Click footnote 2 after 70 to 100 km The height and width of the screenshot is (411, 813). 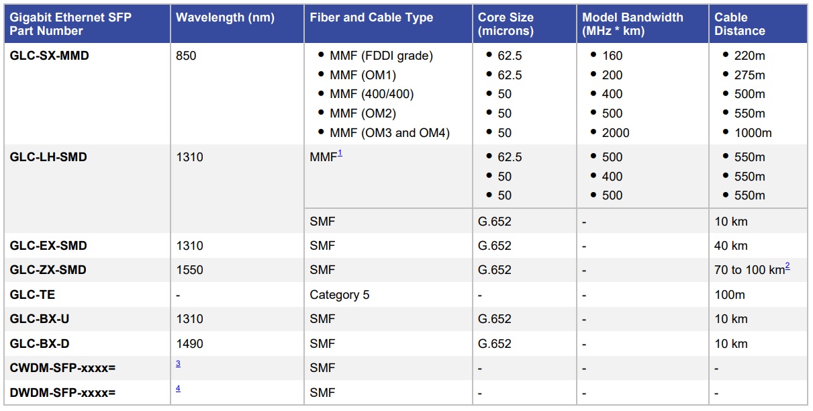(787, 267)
